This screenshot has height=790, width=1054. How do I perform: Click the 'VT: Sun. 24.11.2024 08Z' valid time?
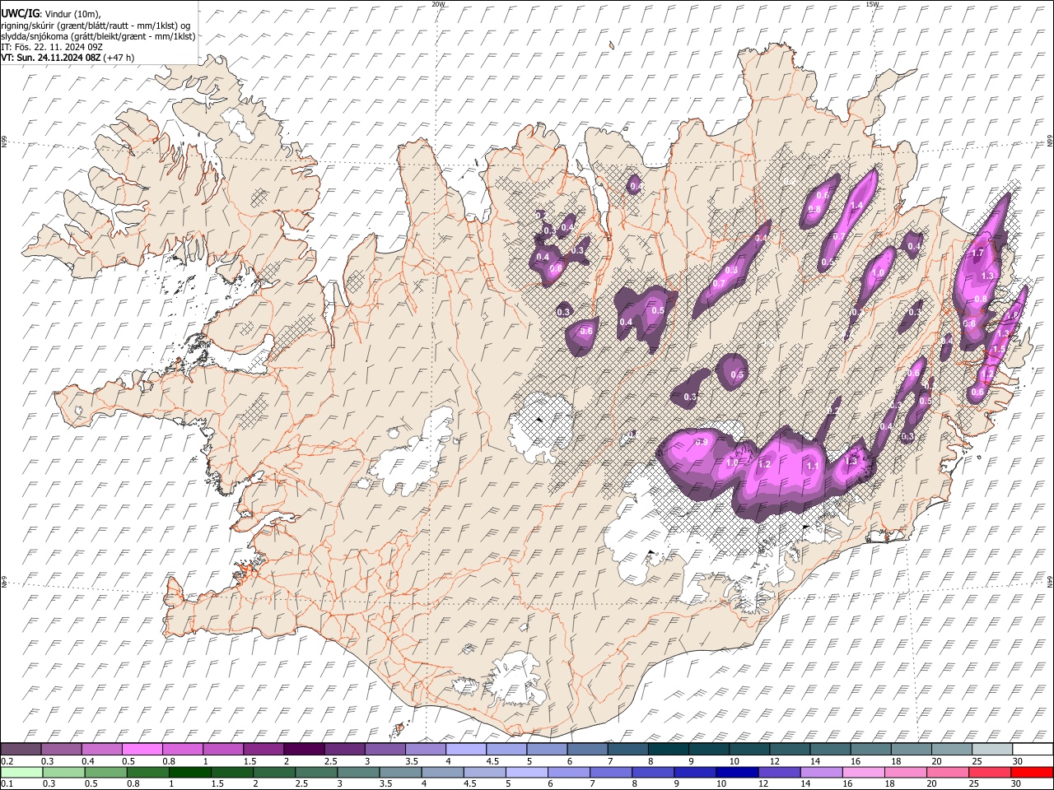point(50,58)
